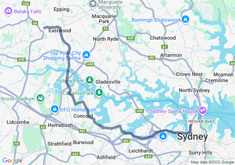Click the Balaka Falls camera pin icon
Viewport: 235px width, 165px height.
pos(8,11)
